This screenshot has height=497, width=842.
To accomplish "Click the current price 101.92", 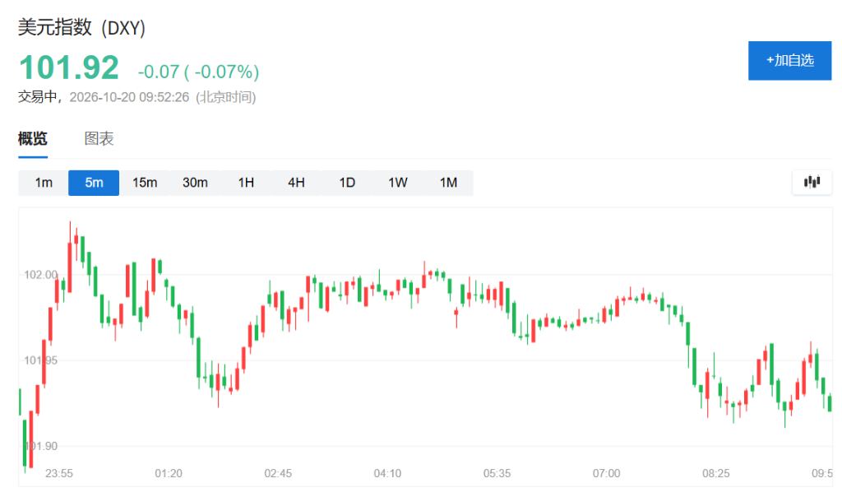I will tap(69, 67).
